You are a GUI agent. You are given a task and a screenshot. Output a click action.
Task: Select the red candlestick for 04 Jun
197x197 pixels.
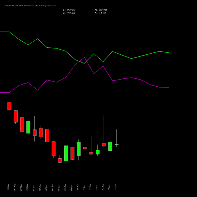coord(54,149)
